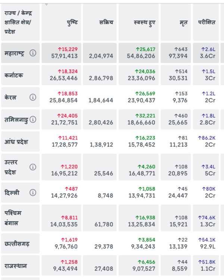Sort the table by पुष्टि column header
Viewport: 224px width, 280px height.
pyautogui.click(x=71, y=22)
